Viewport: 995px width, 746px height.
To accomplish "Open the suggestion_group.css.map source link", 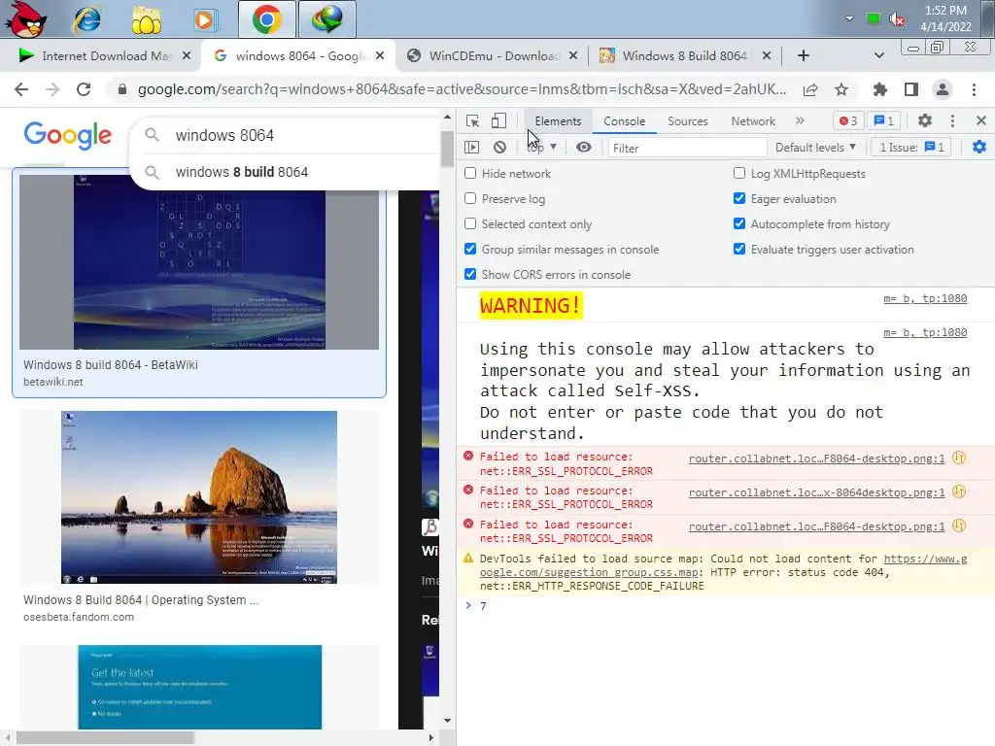I will click(x=723, y=565).
